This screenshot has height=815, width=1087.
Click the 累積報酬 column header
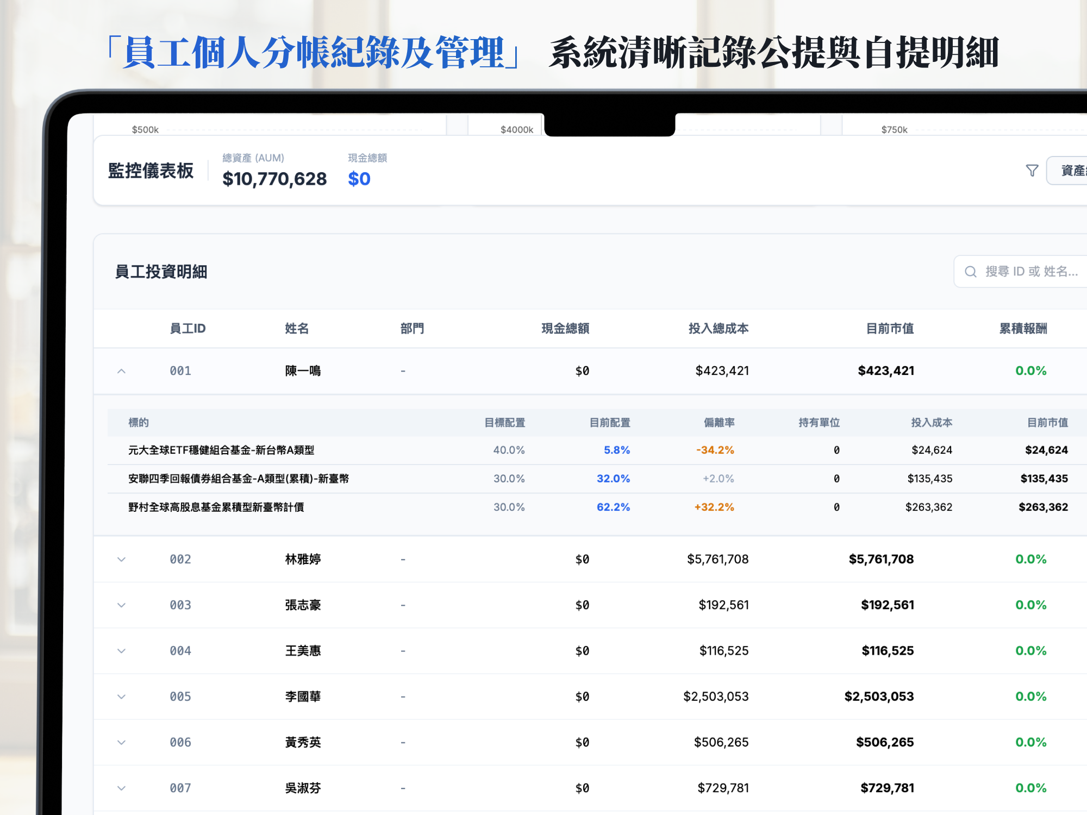click(x=1023, y=329)
